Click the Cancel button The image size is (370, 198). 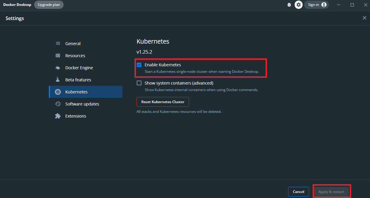[298, 192]
